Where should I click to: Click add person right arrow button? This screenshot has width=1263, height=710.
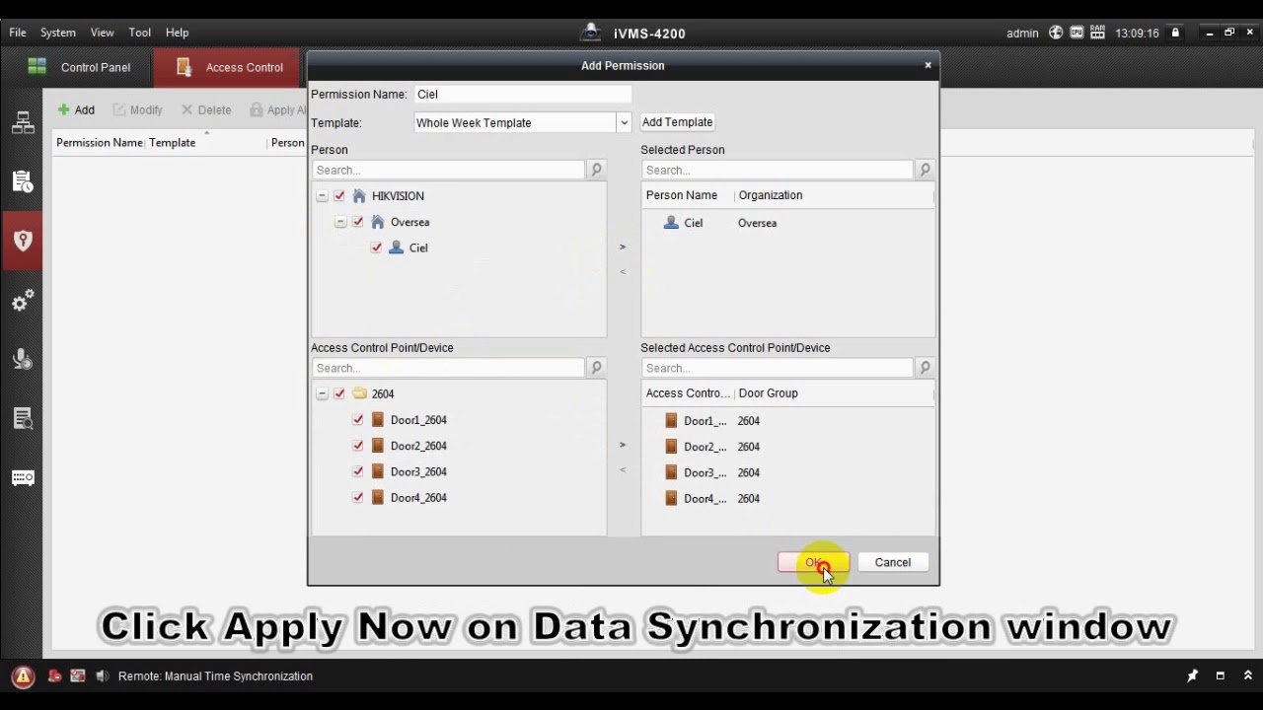pyautogui.click(x=623, y=247)
